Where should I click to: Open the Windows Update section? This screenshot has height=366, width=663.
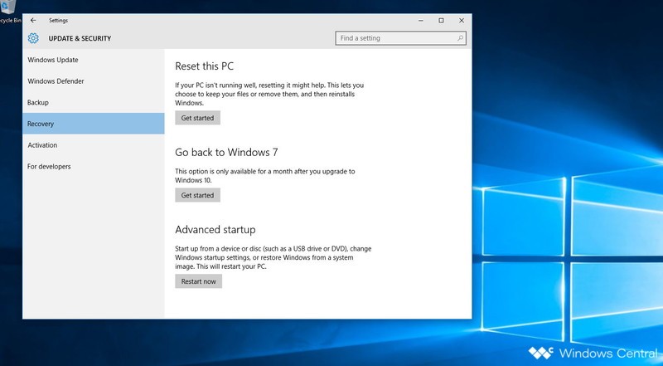point(94,60)
